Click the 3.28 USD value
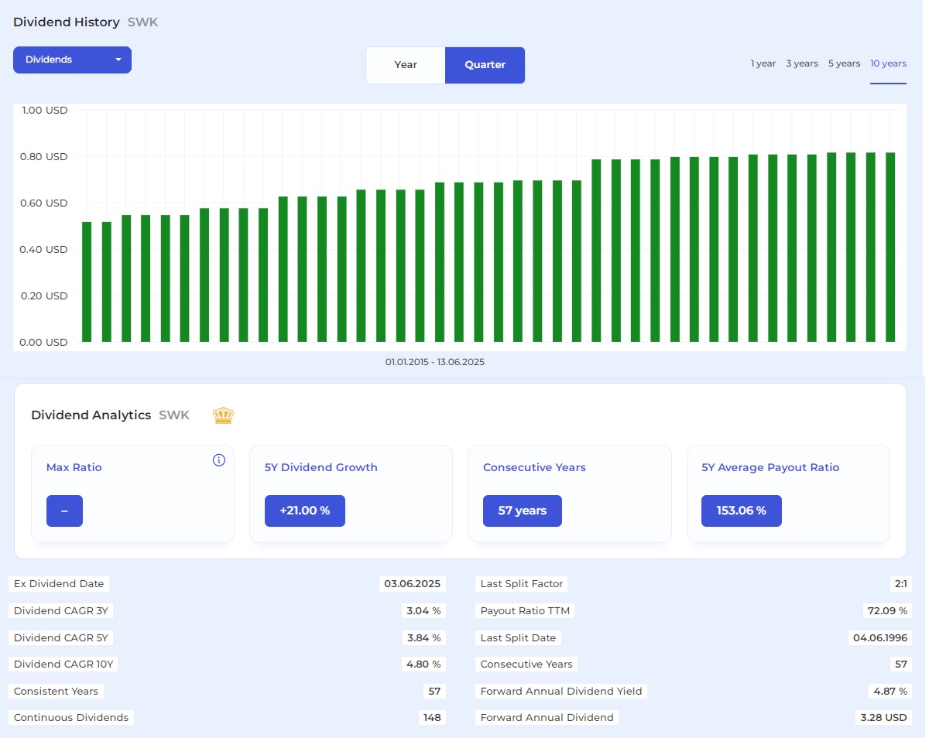929x738 pixels. tap(883, 718)
